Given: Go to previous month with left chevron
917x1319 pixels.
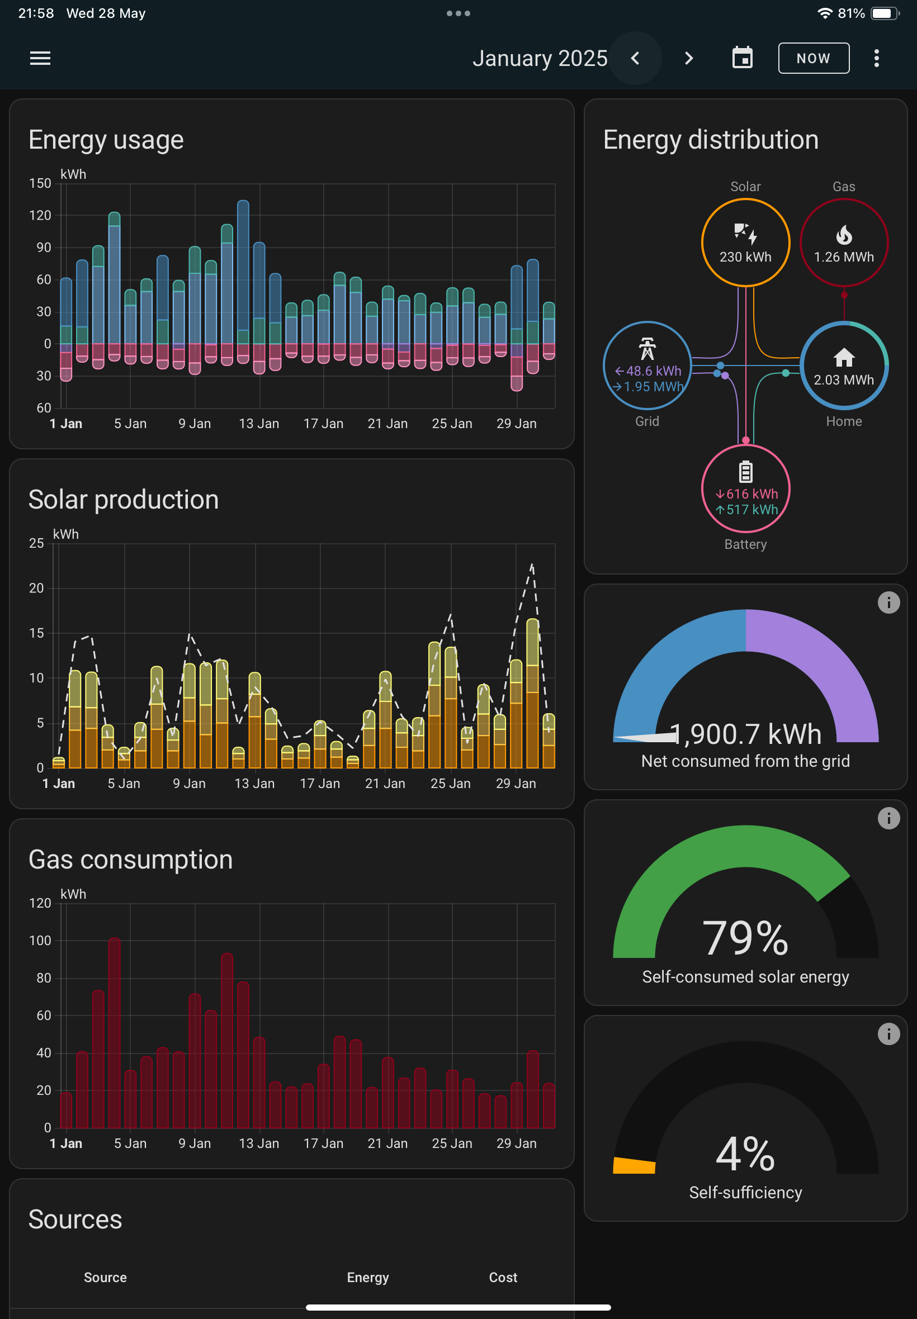Looking at the screenshot, I should click(x=635, y=58).
